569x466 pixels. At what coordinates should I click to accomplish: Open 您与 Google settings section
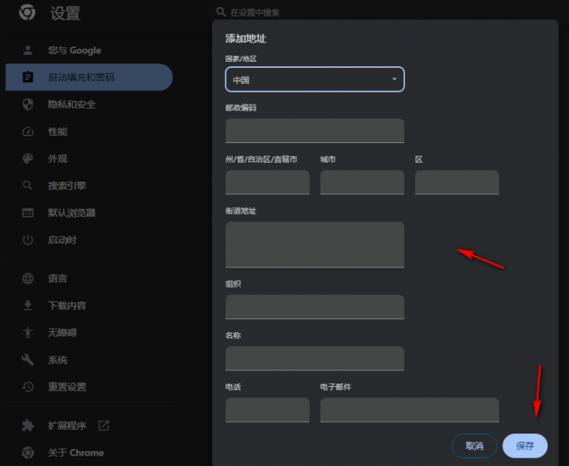[89, 50]
